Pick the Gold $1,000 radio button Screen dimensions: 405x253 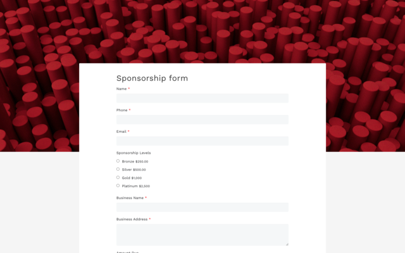coord(118,177)
